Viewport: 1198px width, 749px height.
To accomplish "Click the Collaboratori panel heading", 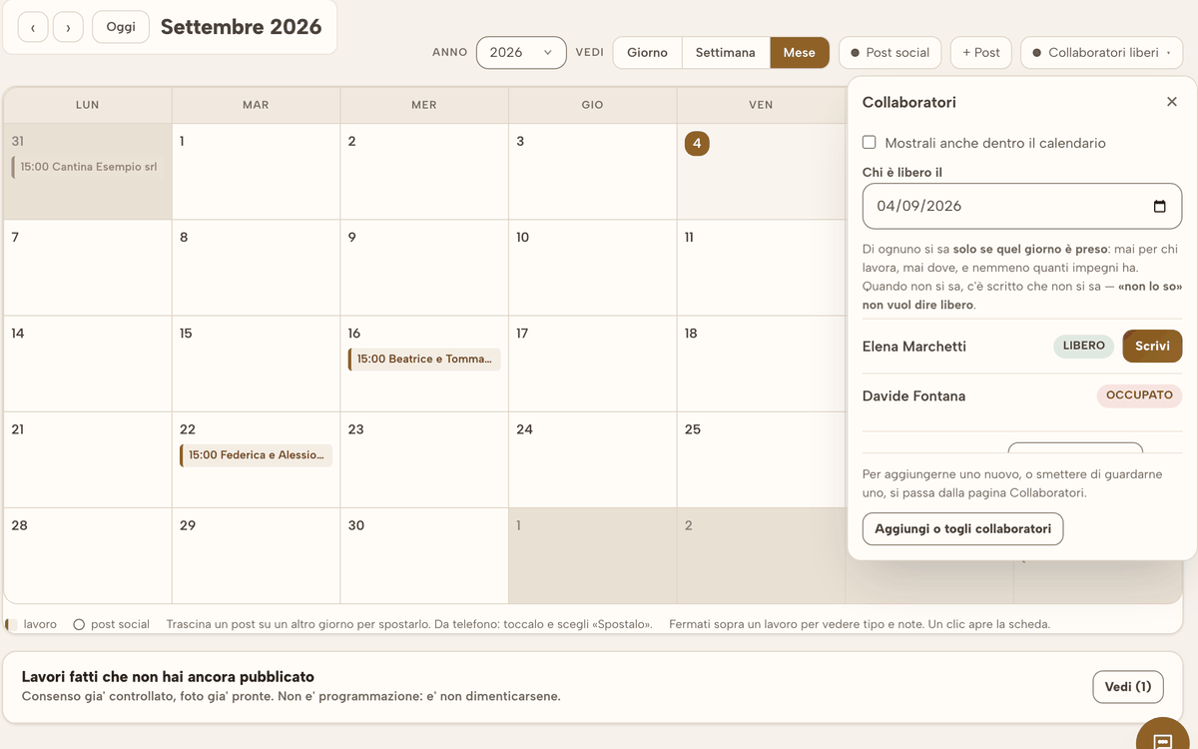I will [909, 102].
